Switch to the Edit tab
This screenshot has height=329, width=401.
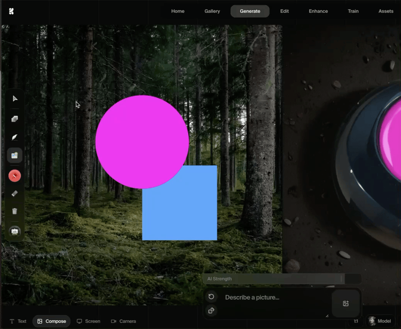284,11
